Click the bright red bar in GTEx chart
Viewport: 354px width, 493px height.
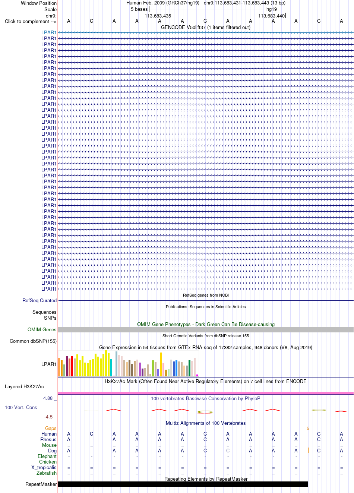[x=72, y=366]
